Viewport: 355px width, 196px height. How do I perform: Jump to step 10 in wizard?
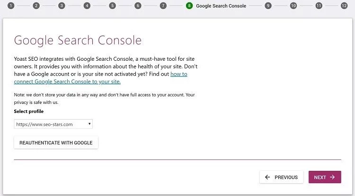(x=293, y=6)
